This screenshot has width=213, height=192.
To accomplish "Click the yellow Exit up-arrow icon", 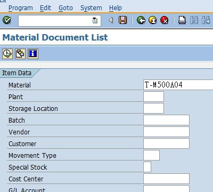I will (153, 20).
